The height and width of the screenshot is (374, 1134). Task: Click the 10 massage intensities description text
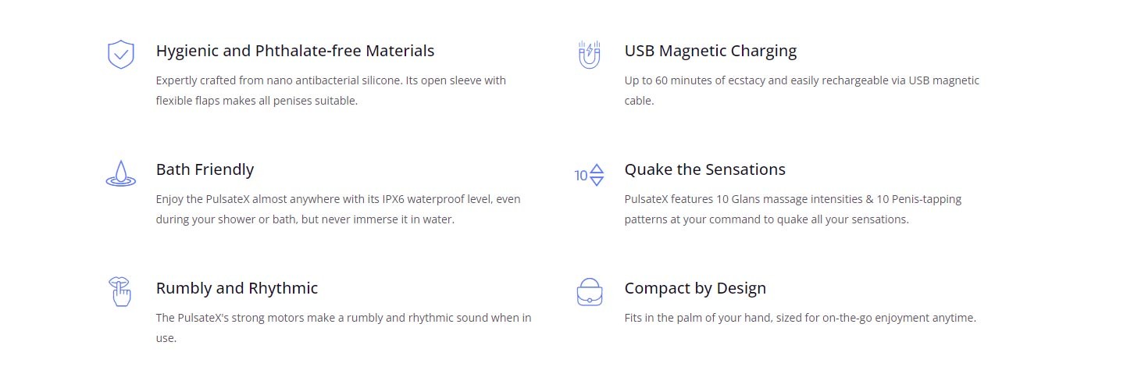coord(793,209)
